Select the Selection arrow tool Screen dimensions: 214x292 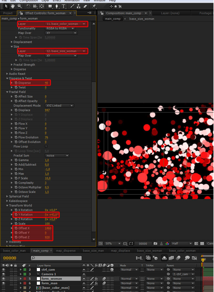pyautogui.click(x=6, y=6)
